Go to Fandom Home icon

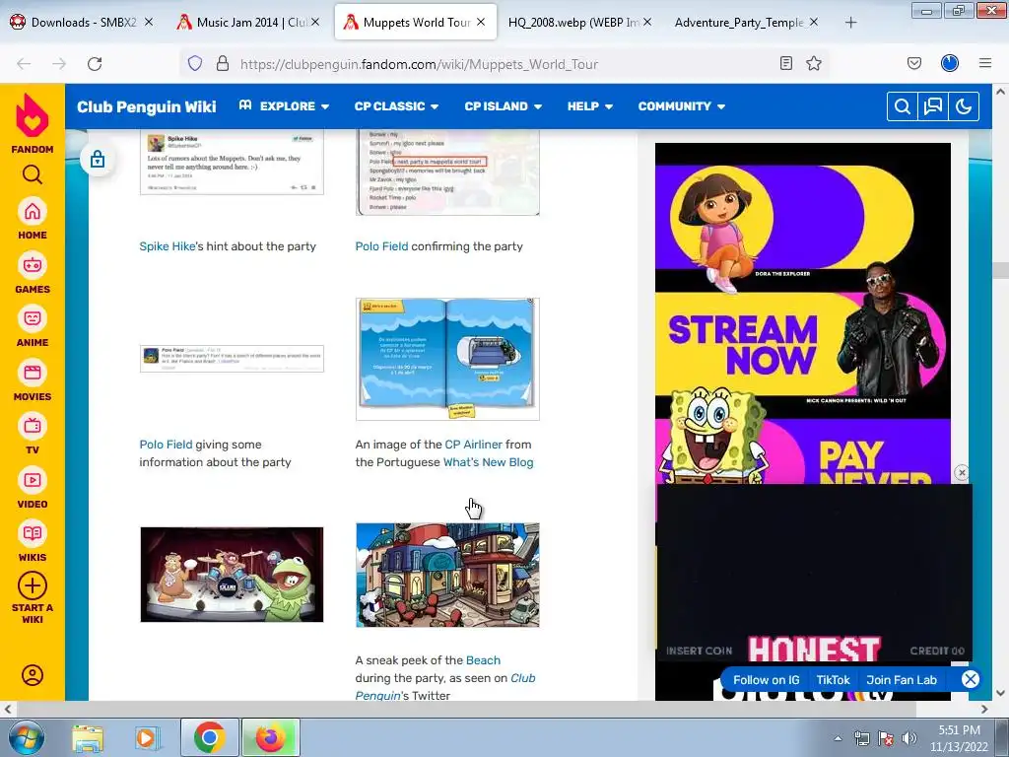[x=33, y=212]
